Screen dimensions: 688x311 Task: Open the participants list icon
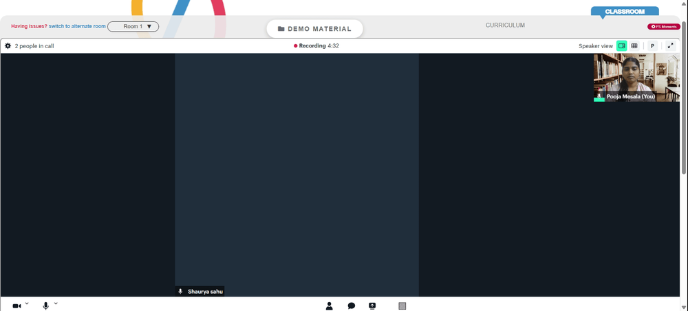[x=329, y=305]
